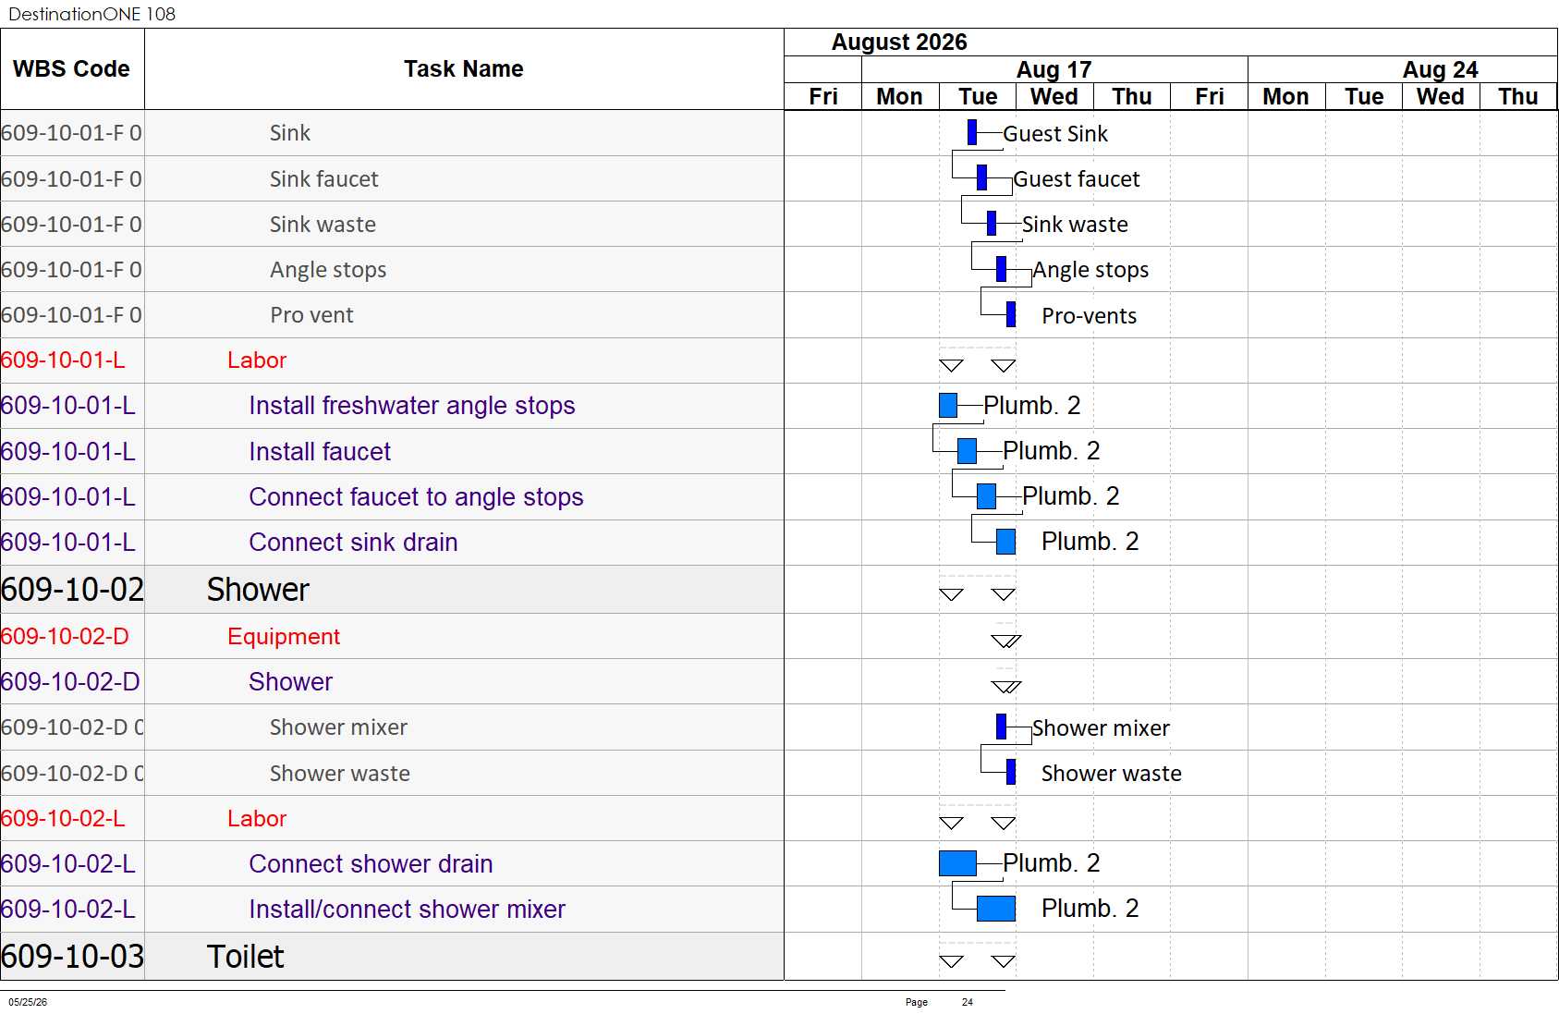Screen dimensions: 1559x1014
Task: Click the WBS code 609-10-03
Action: tap(72, 956)
